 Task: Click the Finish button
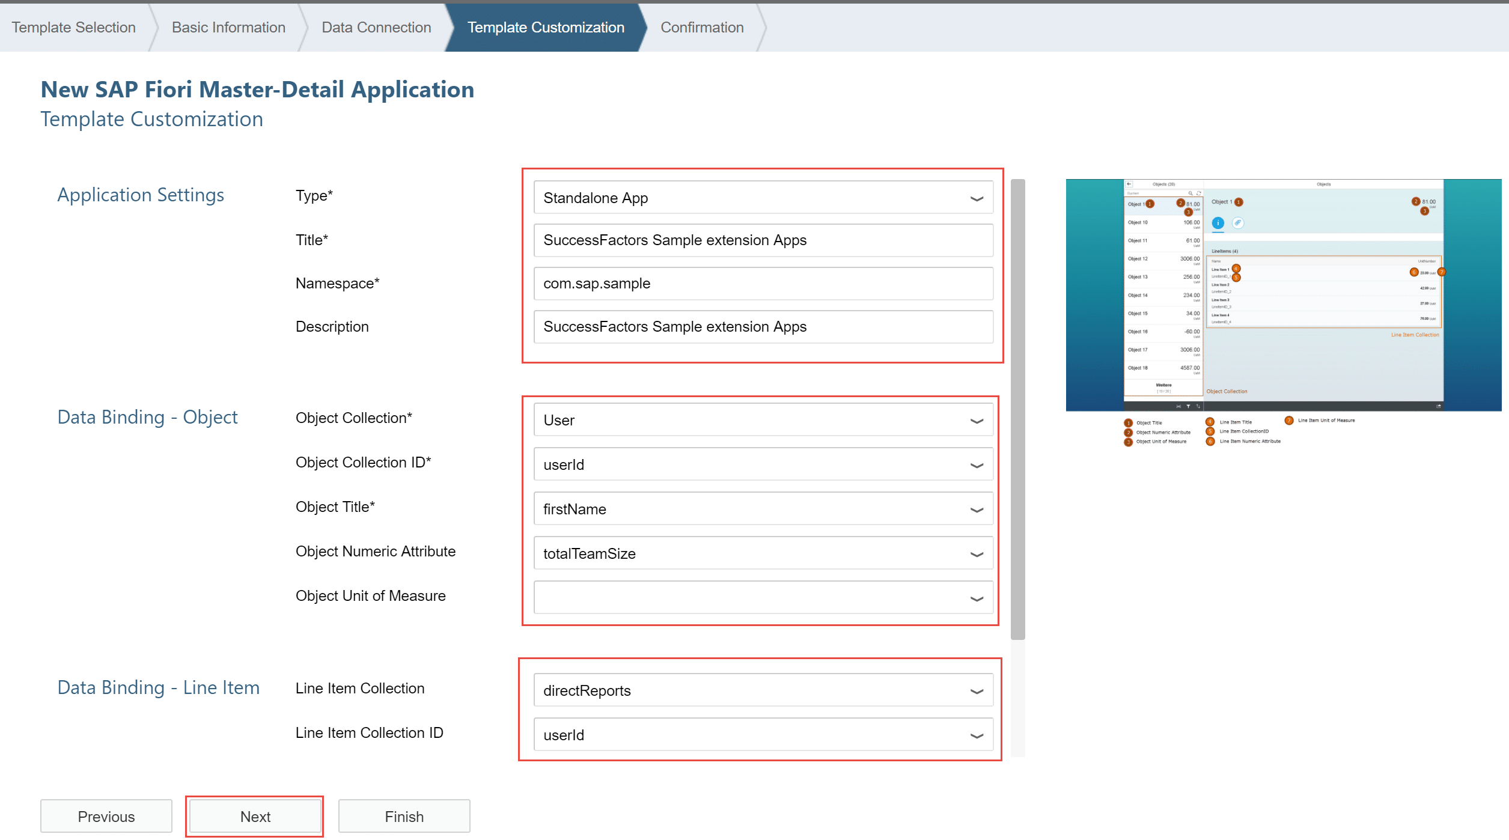pyautogui.click(x=404, y=816)
